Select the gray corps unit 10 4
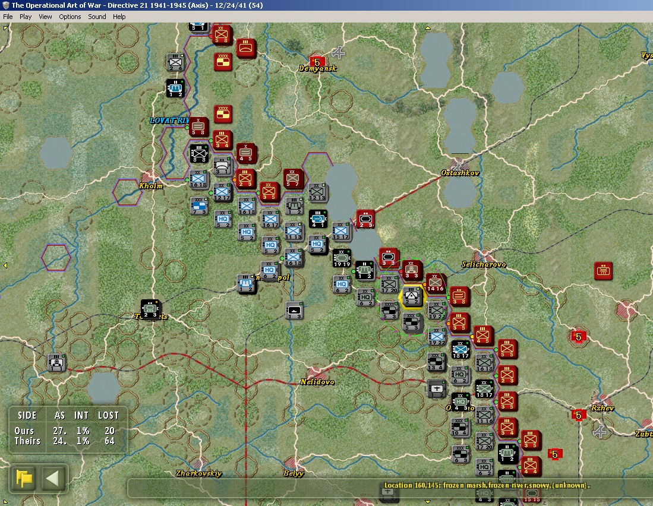Viewport: 653px width, 506px height. tap(460, 428)
